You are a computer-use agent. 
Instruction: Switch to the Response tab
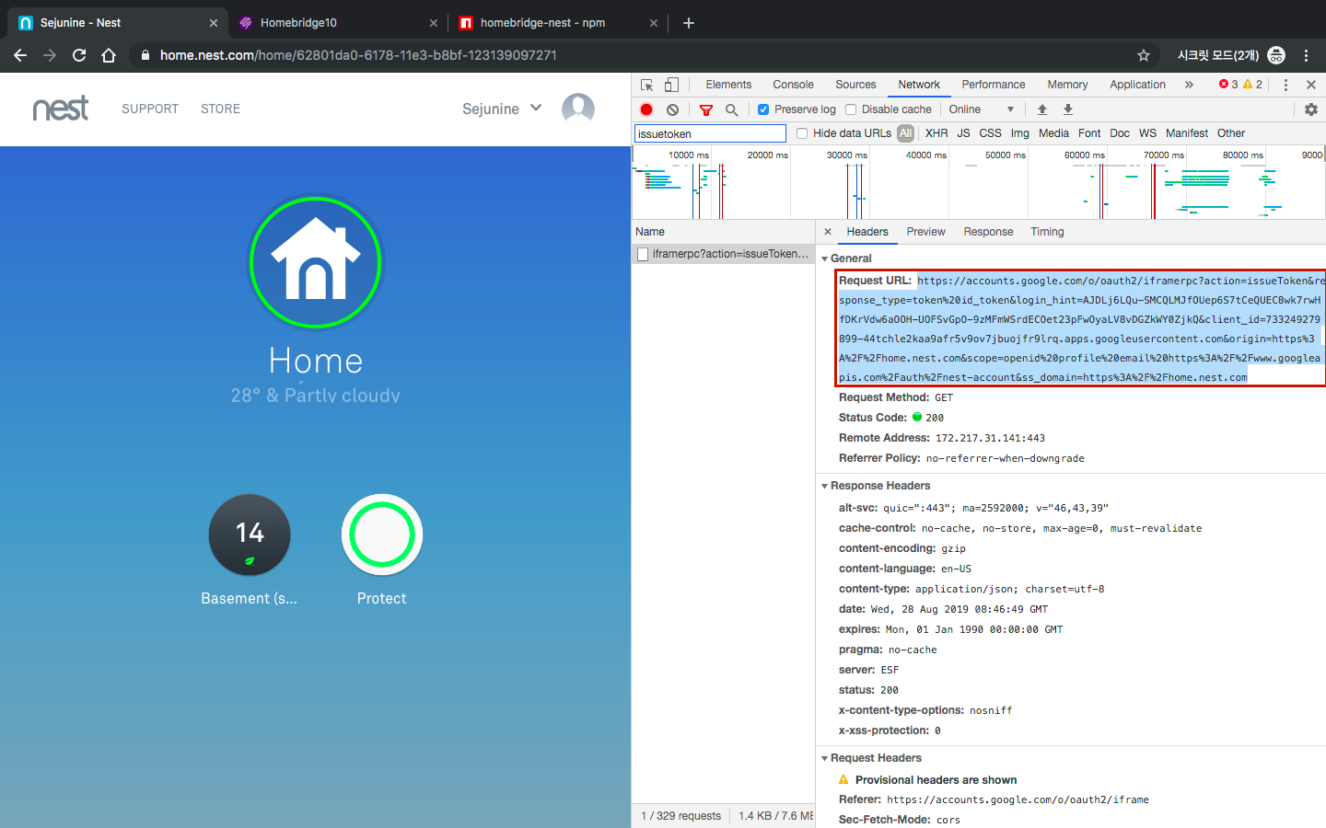pos(988,232)
